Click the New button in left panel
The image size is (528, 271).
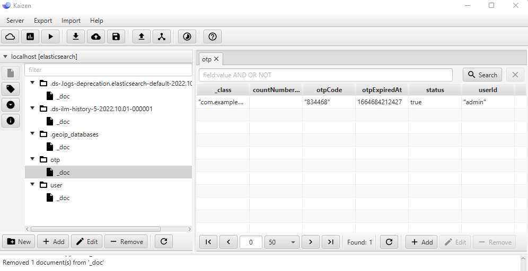19,241
